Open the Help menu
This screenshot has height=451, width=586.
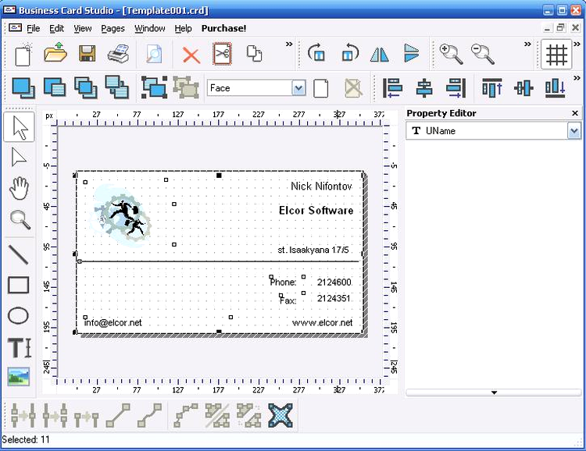183,28
